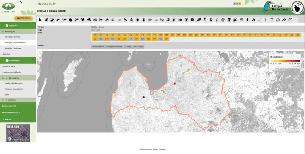Open the Tiešraide live stream thumbnail

[18, 133]
